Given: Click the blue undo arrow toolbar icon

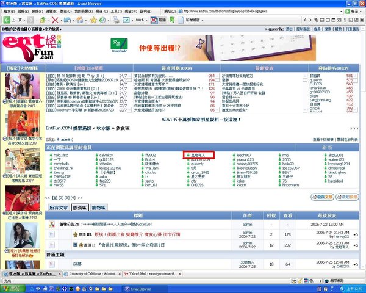Looking at the screenshot, I should [x=67, y=20].
